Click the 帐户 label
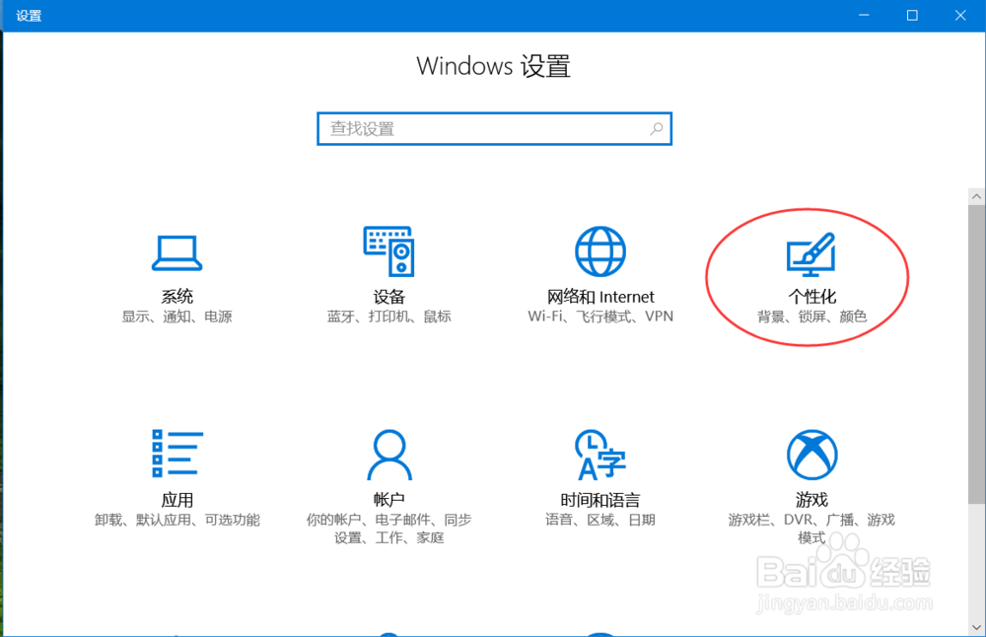 388,500
